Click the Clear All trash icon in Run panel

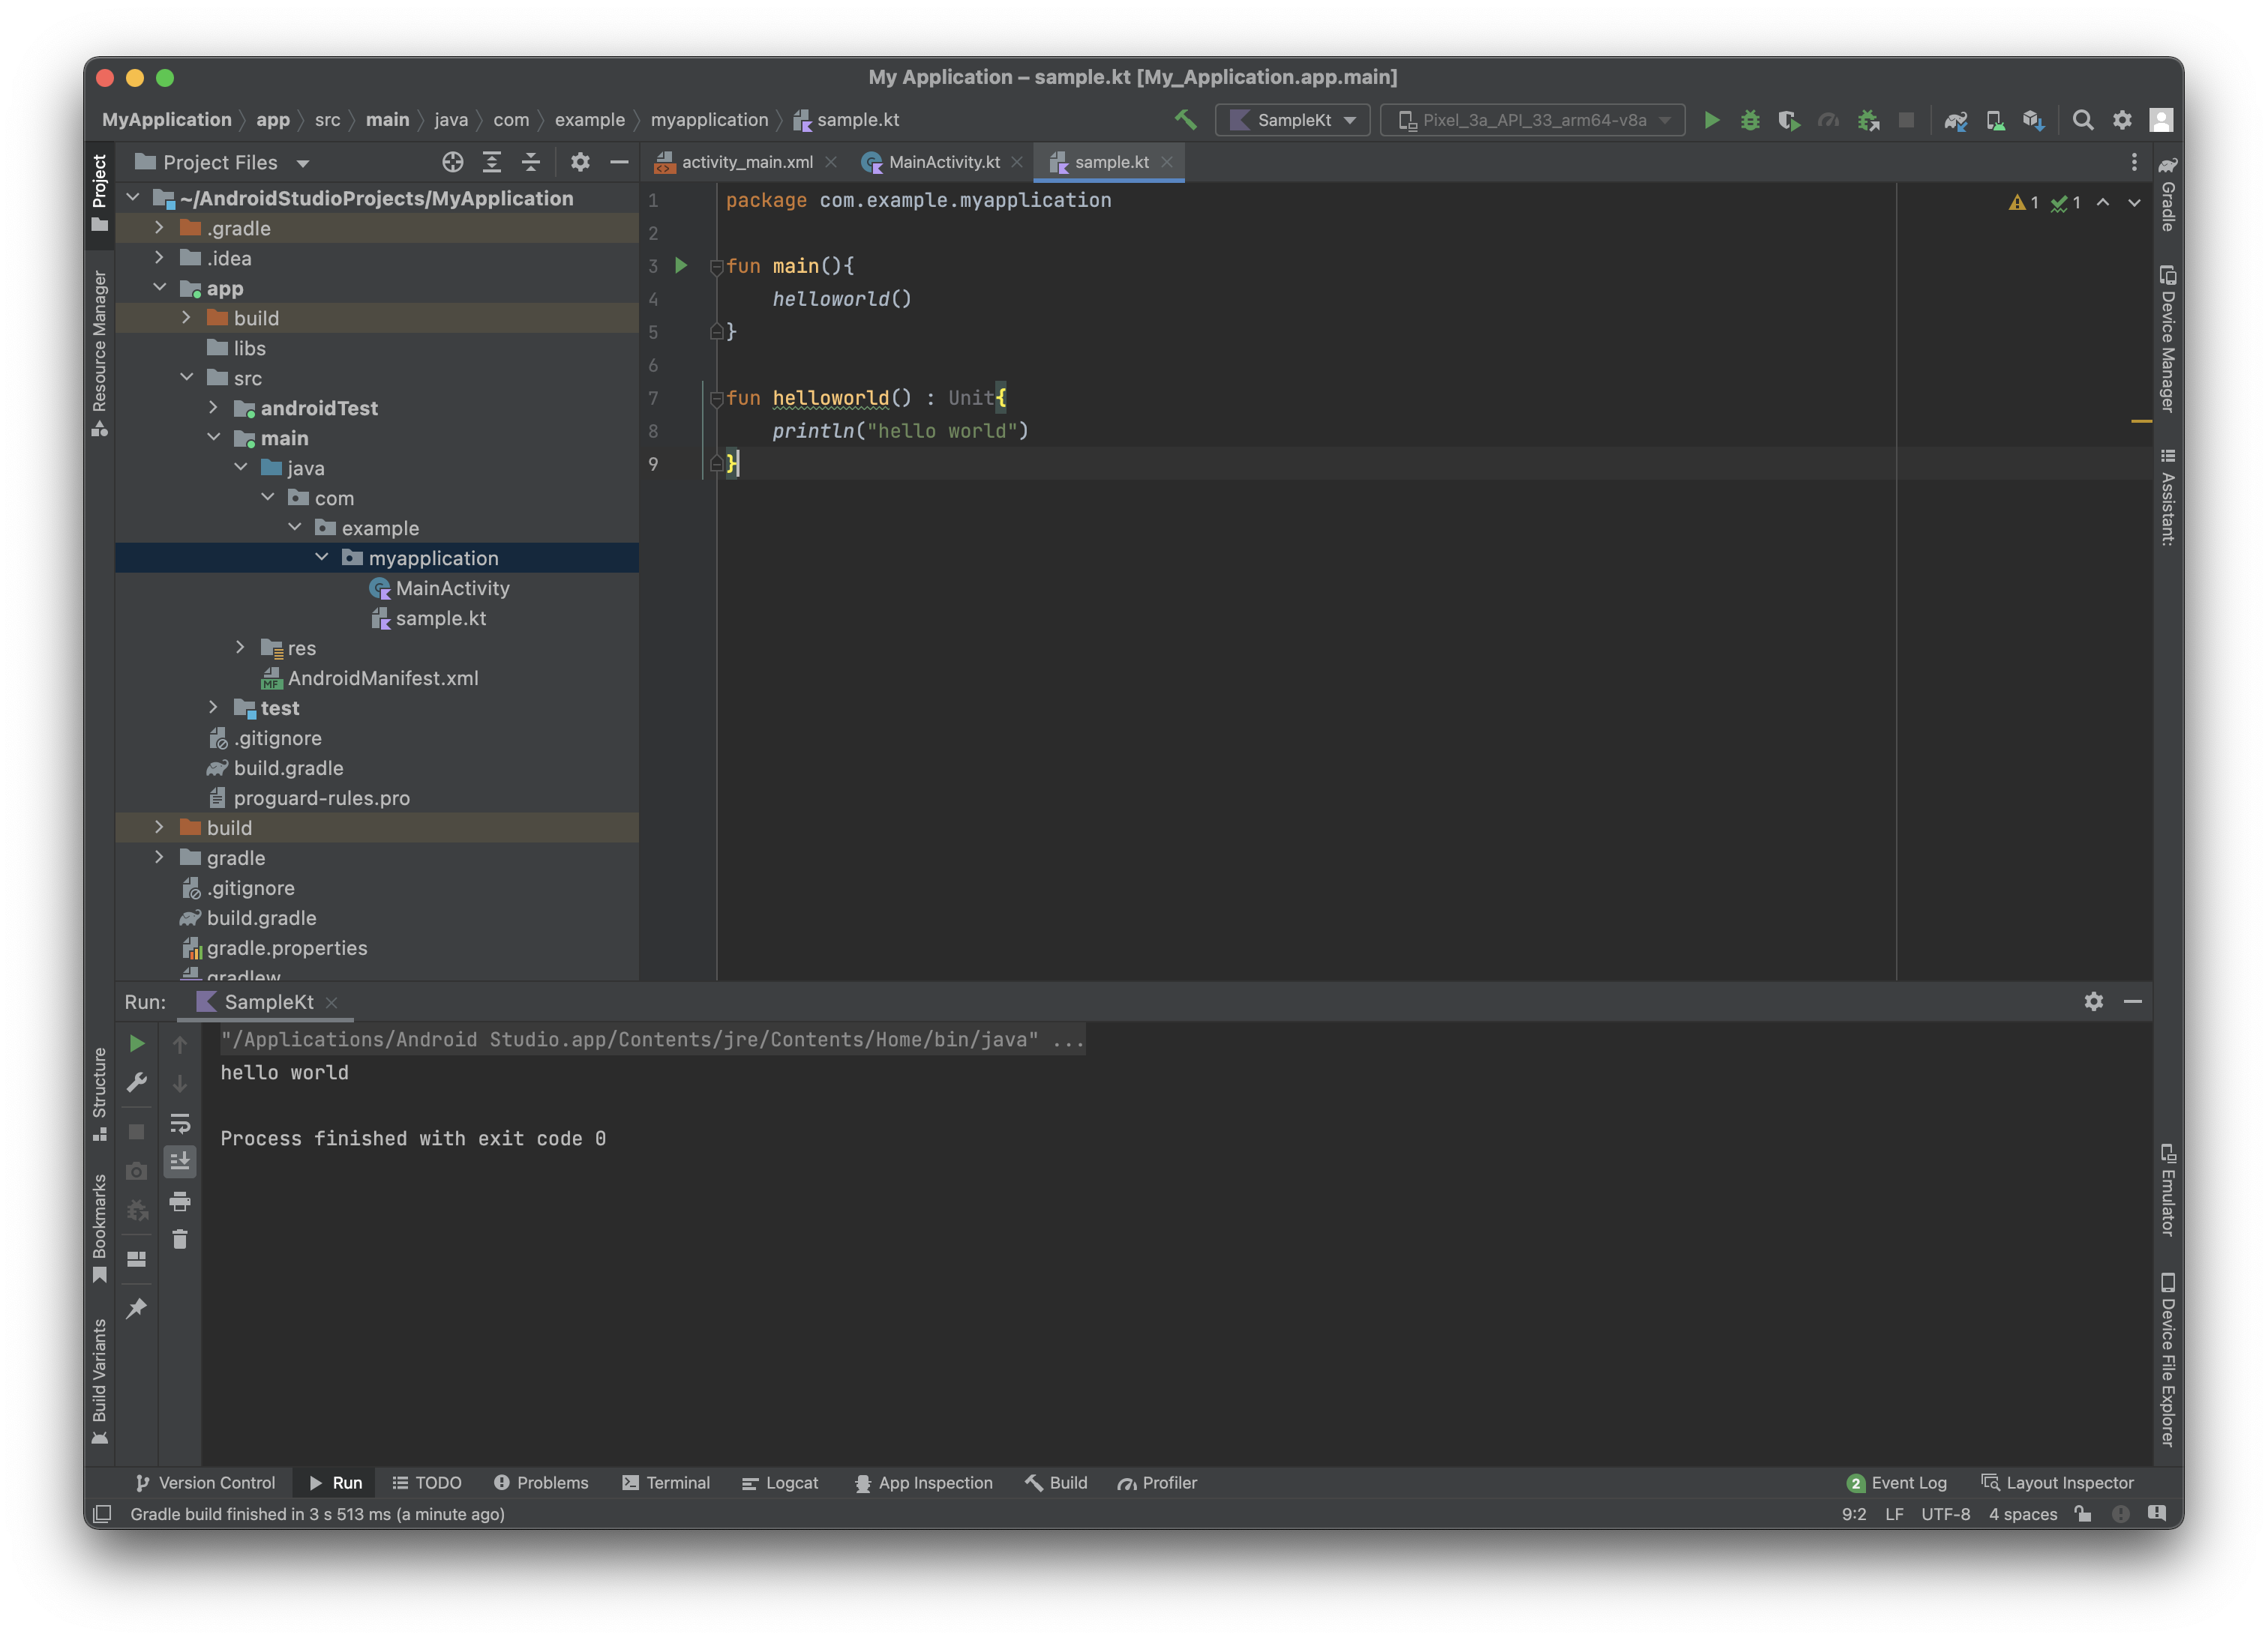click(x=180, y=1239)
